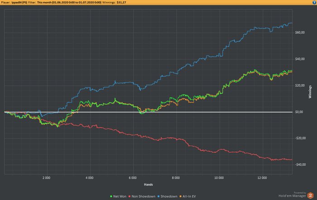Click the -$20,00 axis label
Viewport: 317px width, 200px height.
pyautogui.click(x=300, y=138)
